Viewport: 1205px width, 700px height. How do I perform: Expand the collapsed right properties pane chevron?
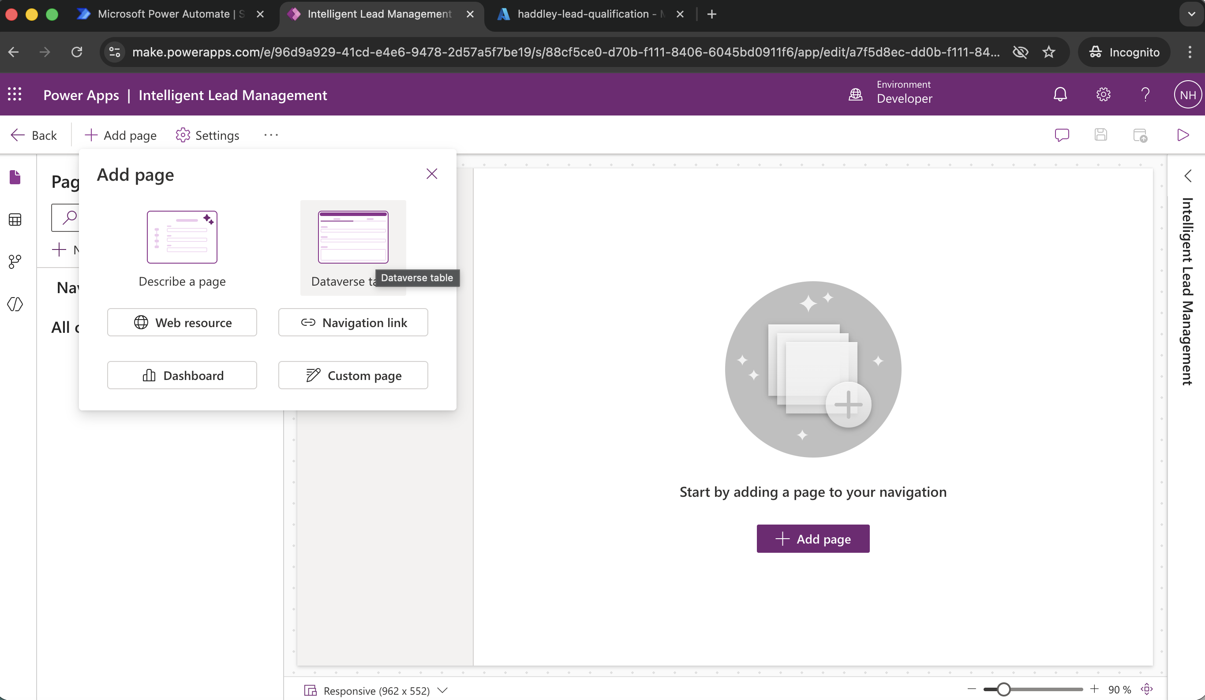point(1188,176)
